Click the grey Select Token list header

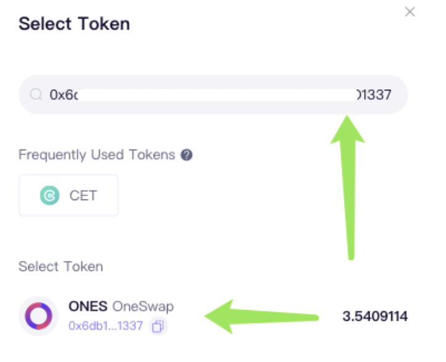pos(60,267)
